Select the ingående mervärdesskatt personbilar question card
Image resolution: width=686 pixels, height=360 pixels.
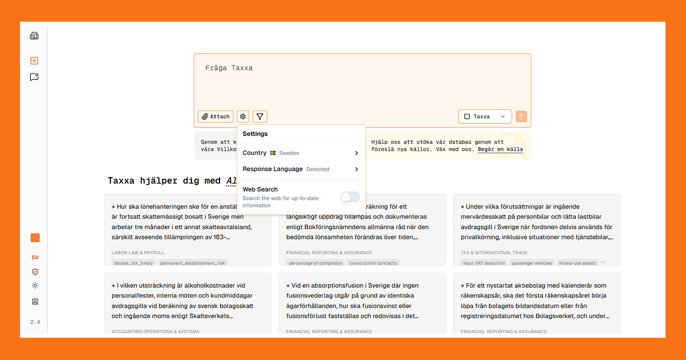537,230
